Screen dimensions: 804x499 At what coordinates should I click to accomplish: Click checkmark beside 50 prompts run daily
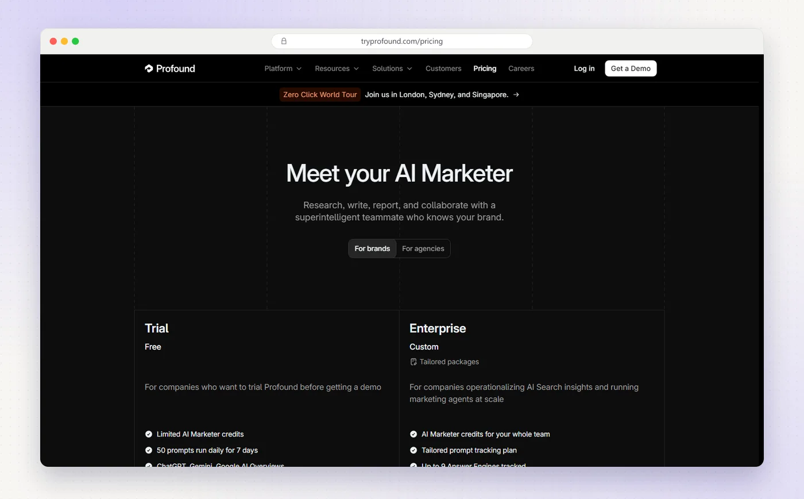click(149, 450)
